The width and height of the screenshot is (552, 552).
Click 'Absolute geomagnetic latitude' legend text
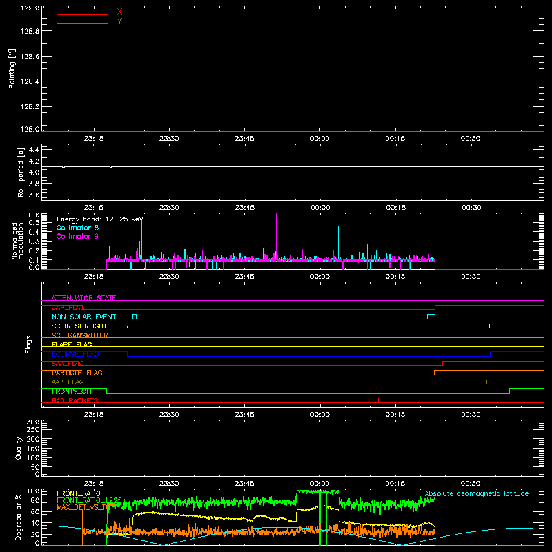pyautogui.click(x=477, y=493)
